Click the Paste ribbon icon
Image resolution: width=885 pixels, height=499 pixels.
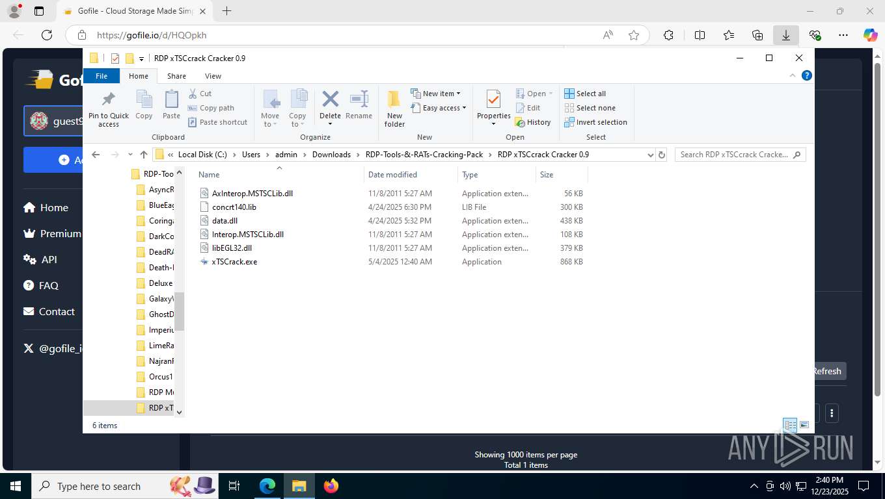(171, 105)
